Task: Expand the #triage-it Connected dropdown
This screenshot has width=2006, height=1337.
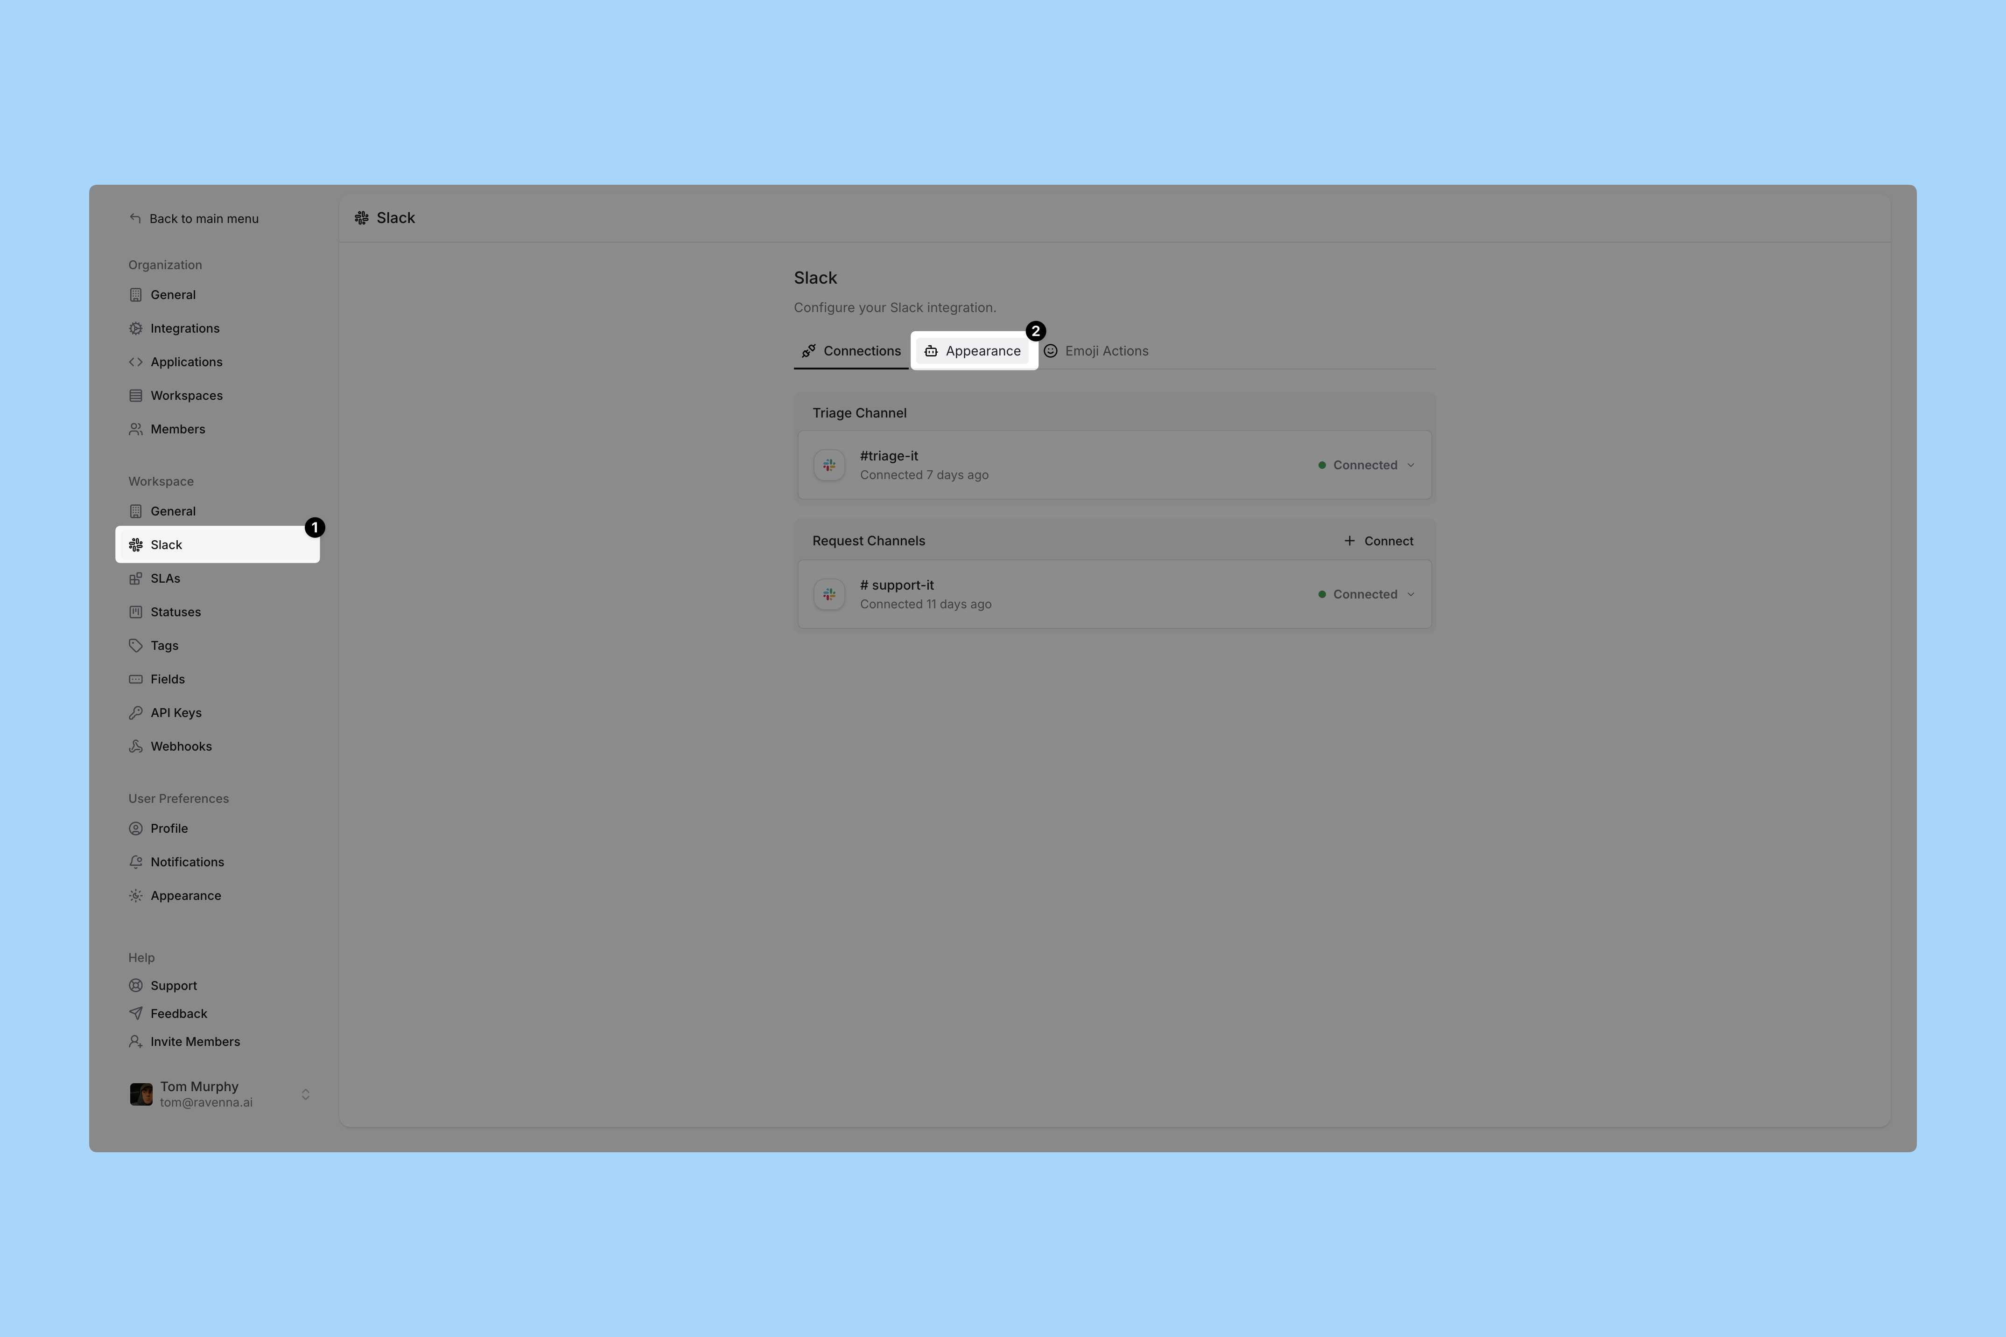Action: tap(1410, 466)
